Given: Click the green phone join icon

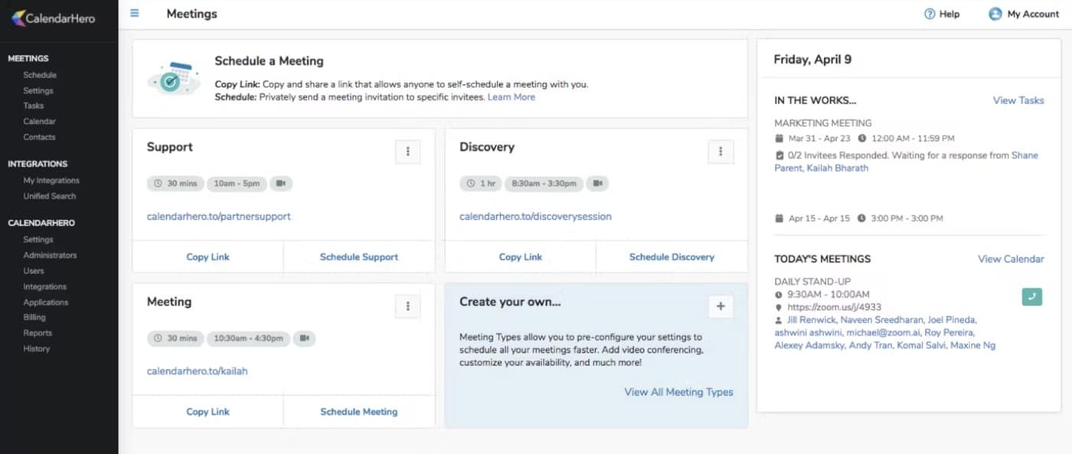Looking at the screenshot, I should tap(1031, 296).
